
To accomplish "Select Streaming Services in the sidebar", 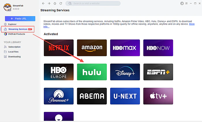I will point(18,29).
